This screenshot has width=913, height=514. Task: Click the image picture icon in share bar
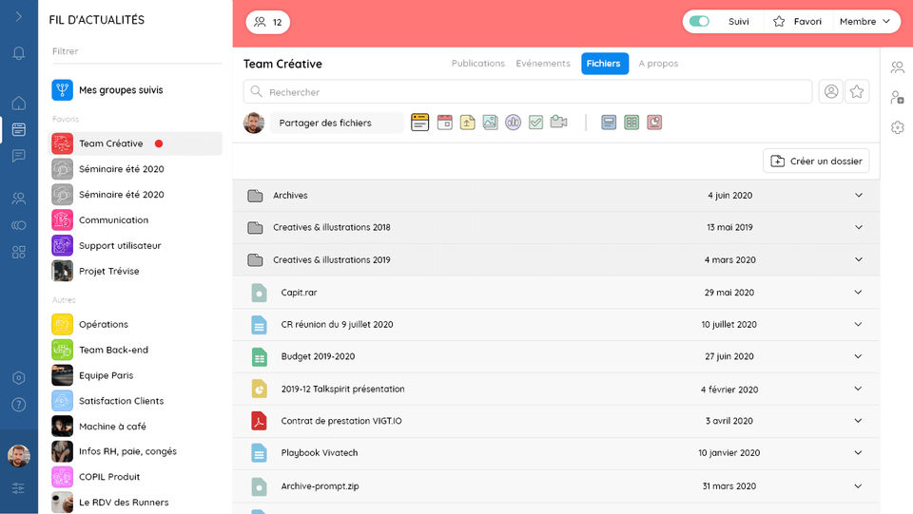pyautogui.click(x=491, y=123)
